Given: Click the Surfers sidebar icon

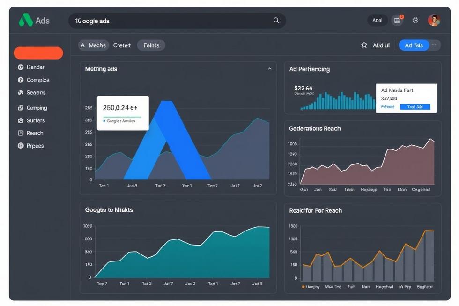Looking at the screenshot, I should (21, 120).
